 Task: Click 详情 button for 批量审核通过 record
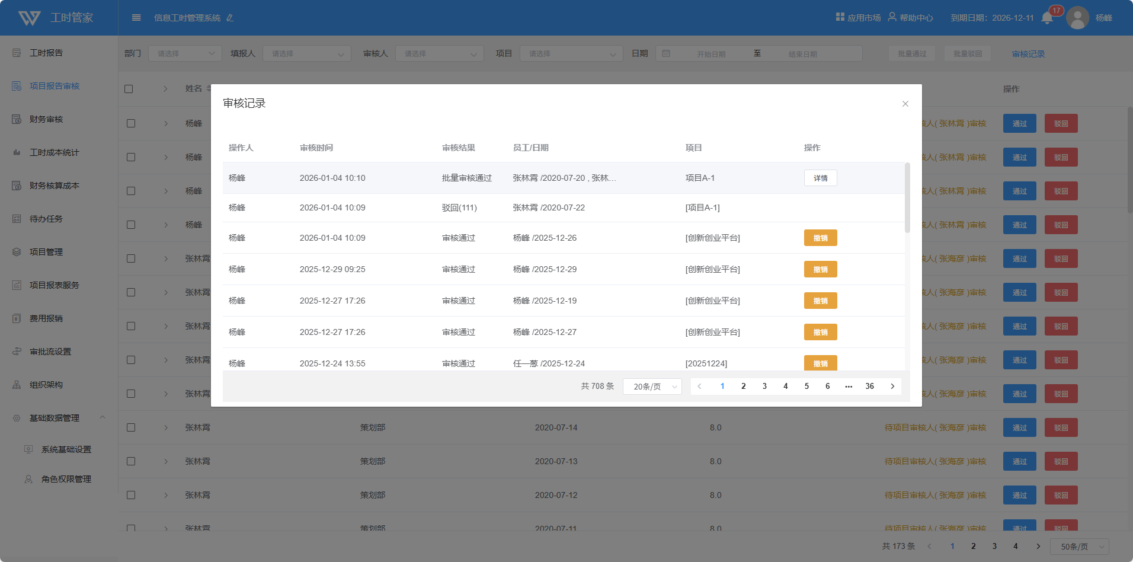820,178
